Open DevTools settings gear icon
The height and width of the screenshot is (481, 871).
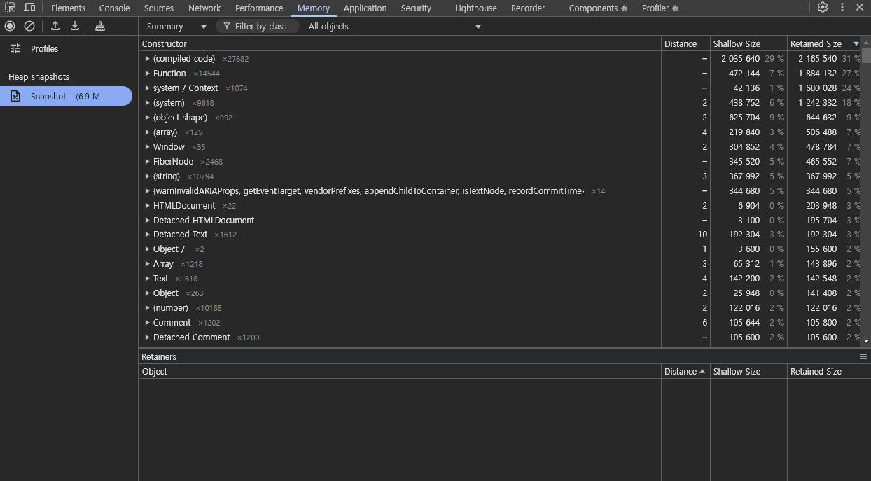pos(823,8)
